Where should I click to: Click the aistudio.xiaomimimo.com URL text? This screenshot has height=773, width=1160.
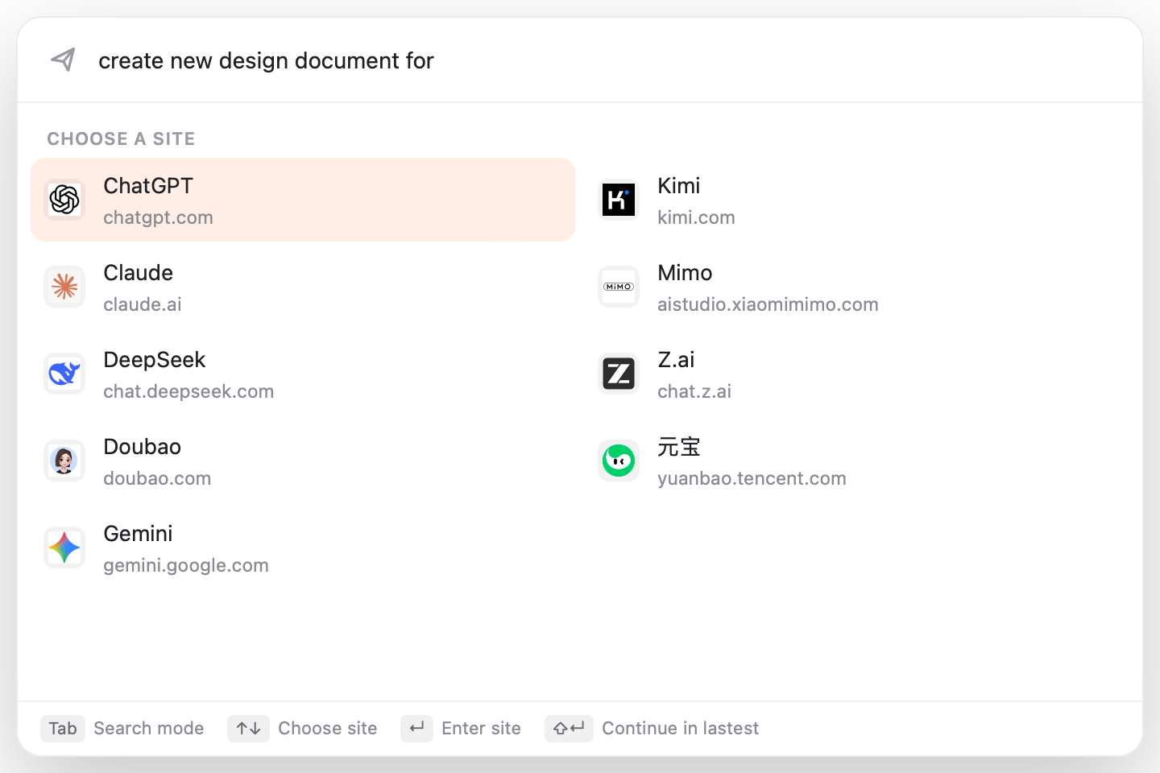coord(768,305)
